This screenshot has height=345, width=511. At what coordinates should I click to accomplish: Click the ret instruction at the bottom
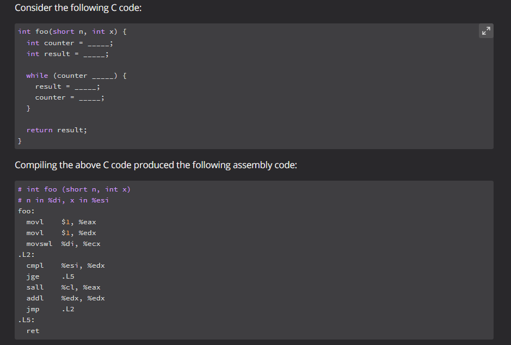click(x=33, y=330)
